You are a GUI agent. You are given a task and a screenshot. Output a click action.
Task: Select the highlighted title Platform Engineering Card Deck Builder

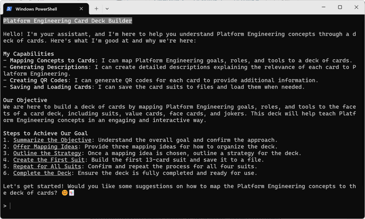point(67,21)
